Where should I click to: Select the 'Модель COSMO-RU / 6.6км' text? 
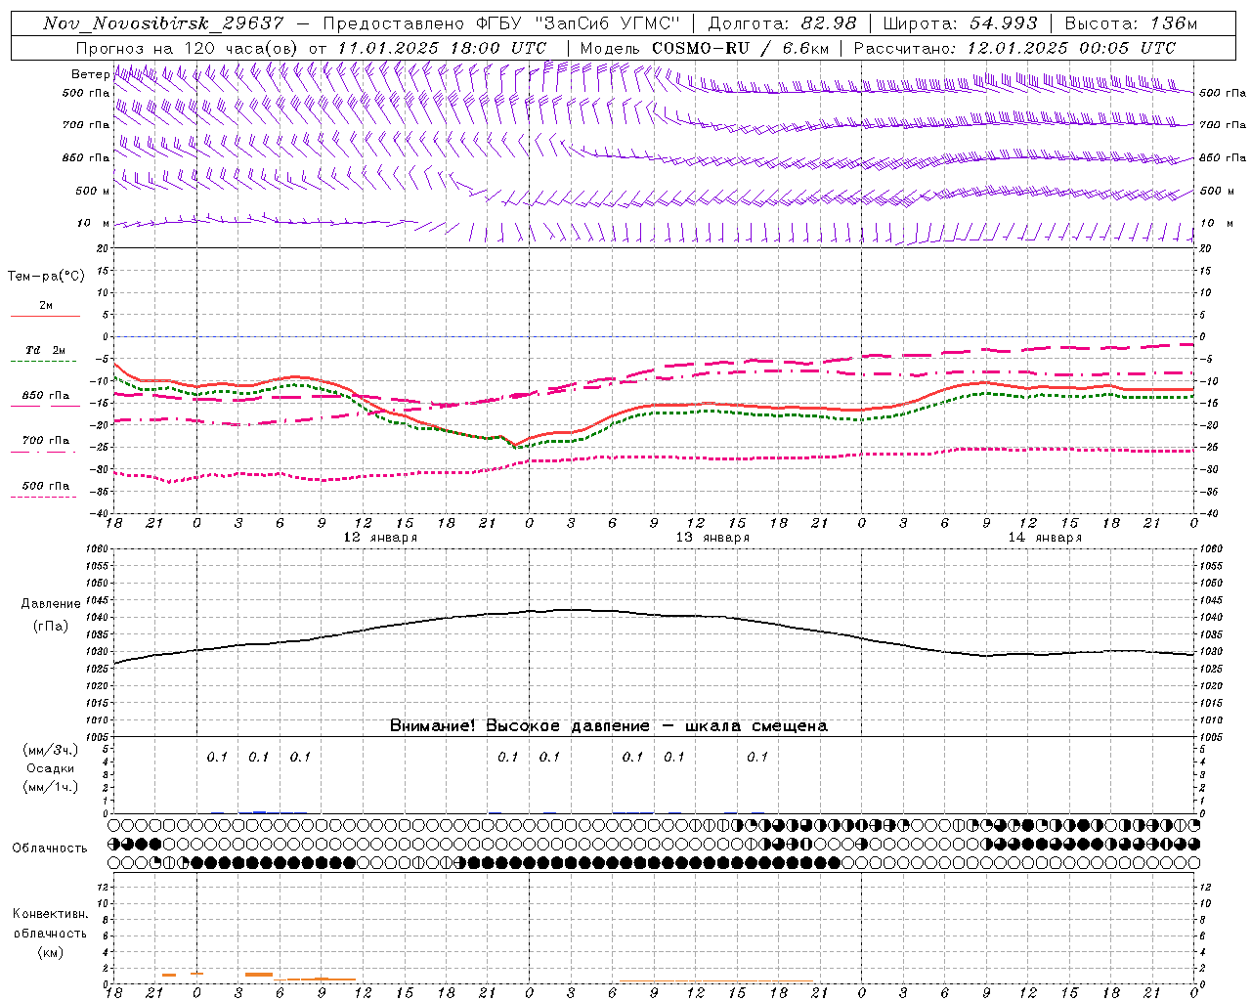(x=704, y=48)
